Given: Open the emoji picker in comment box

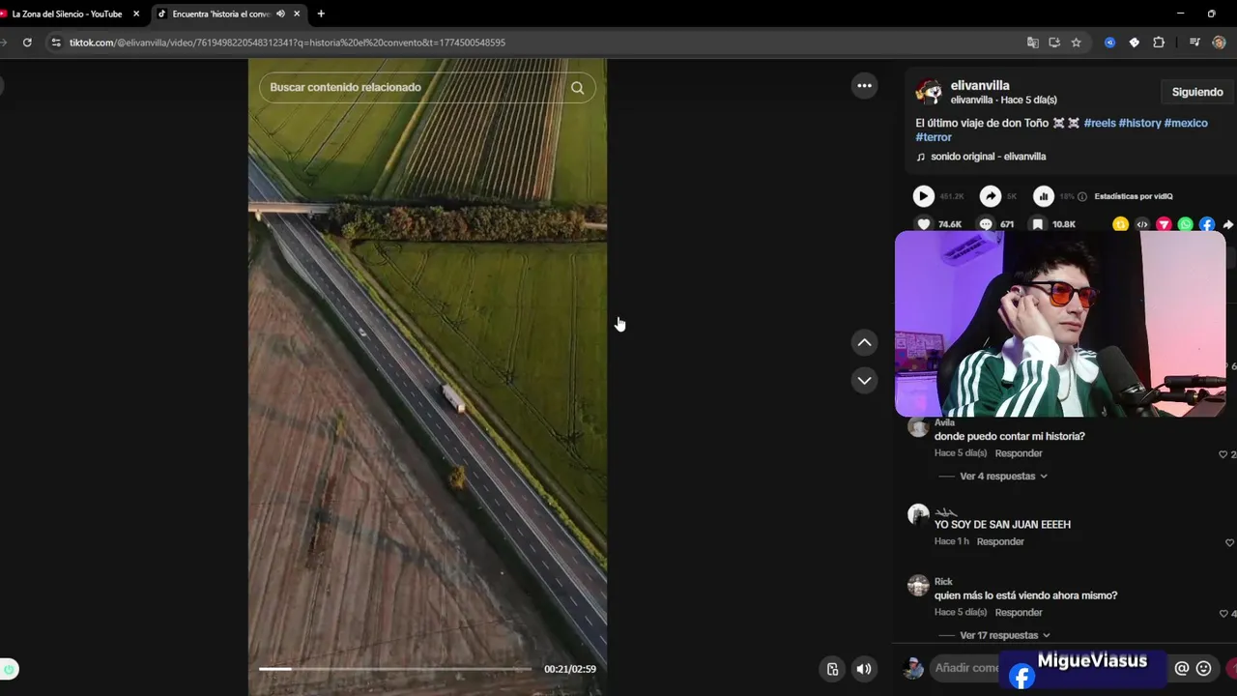Looking at the screenshot, I should [x=1203, y=668].
